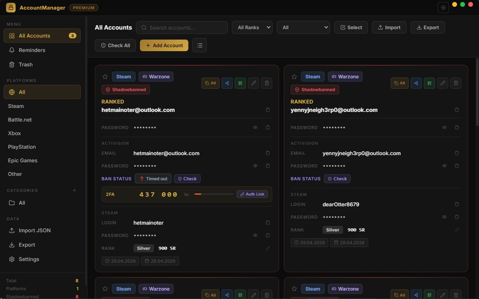Filter accounts by Xbox platform
The height and width of the screenshot is (299, 479).
coord(42,133)
